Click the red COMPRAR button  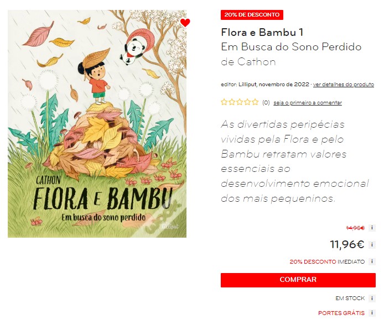pos(298,280)
